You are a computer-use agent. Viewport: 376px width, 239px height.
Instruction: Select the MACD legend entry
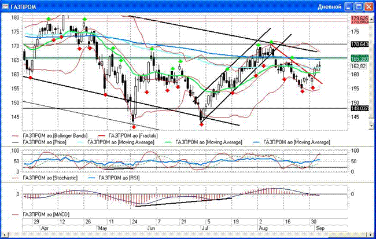pyautogui.click(x=40, y=214)
